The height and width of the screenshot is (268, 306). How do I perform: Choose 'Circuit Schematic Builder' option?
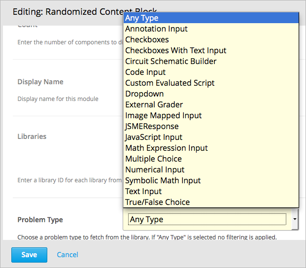pos(170,62)
